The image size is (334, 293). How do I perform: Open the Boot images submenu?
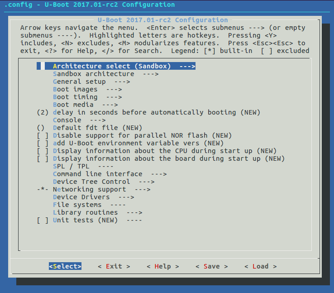[87, 89]
